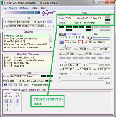Click the 1/1 file counter button
The width and height of the screenshot is (116, 117).
point(50,26)
